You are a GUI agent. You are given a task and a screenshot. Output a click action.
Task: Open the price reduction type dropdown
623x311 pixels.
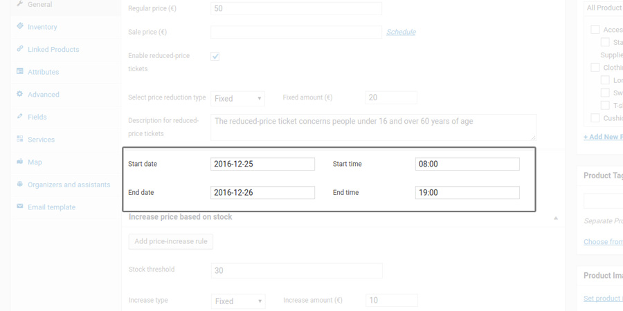[x=237, y=98]
